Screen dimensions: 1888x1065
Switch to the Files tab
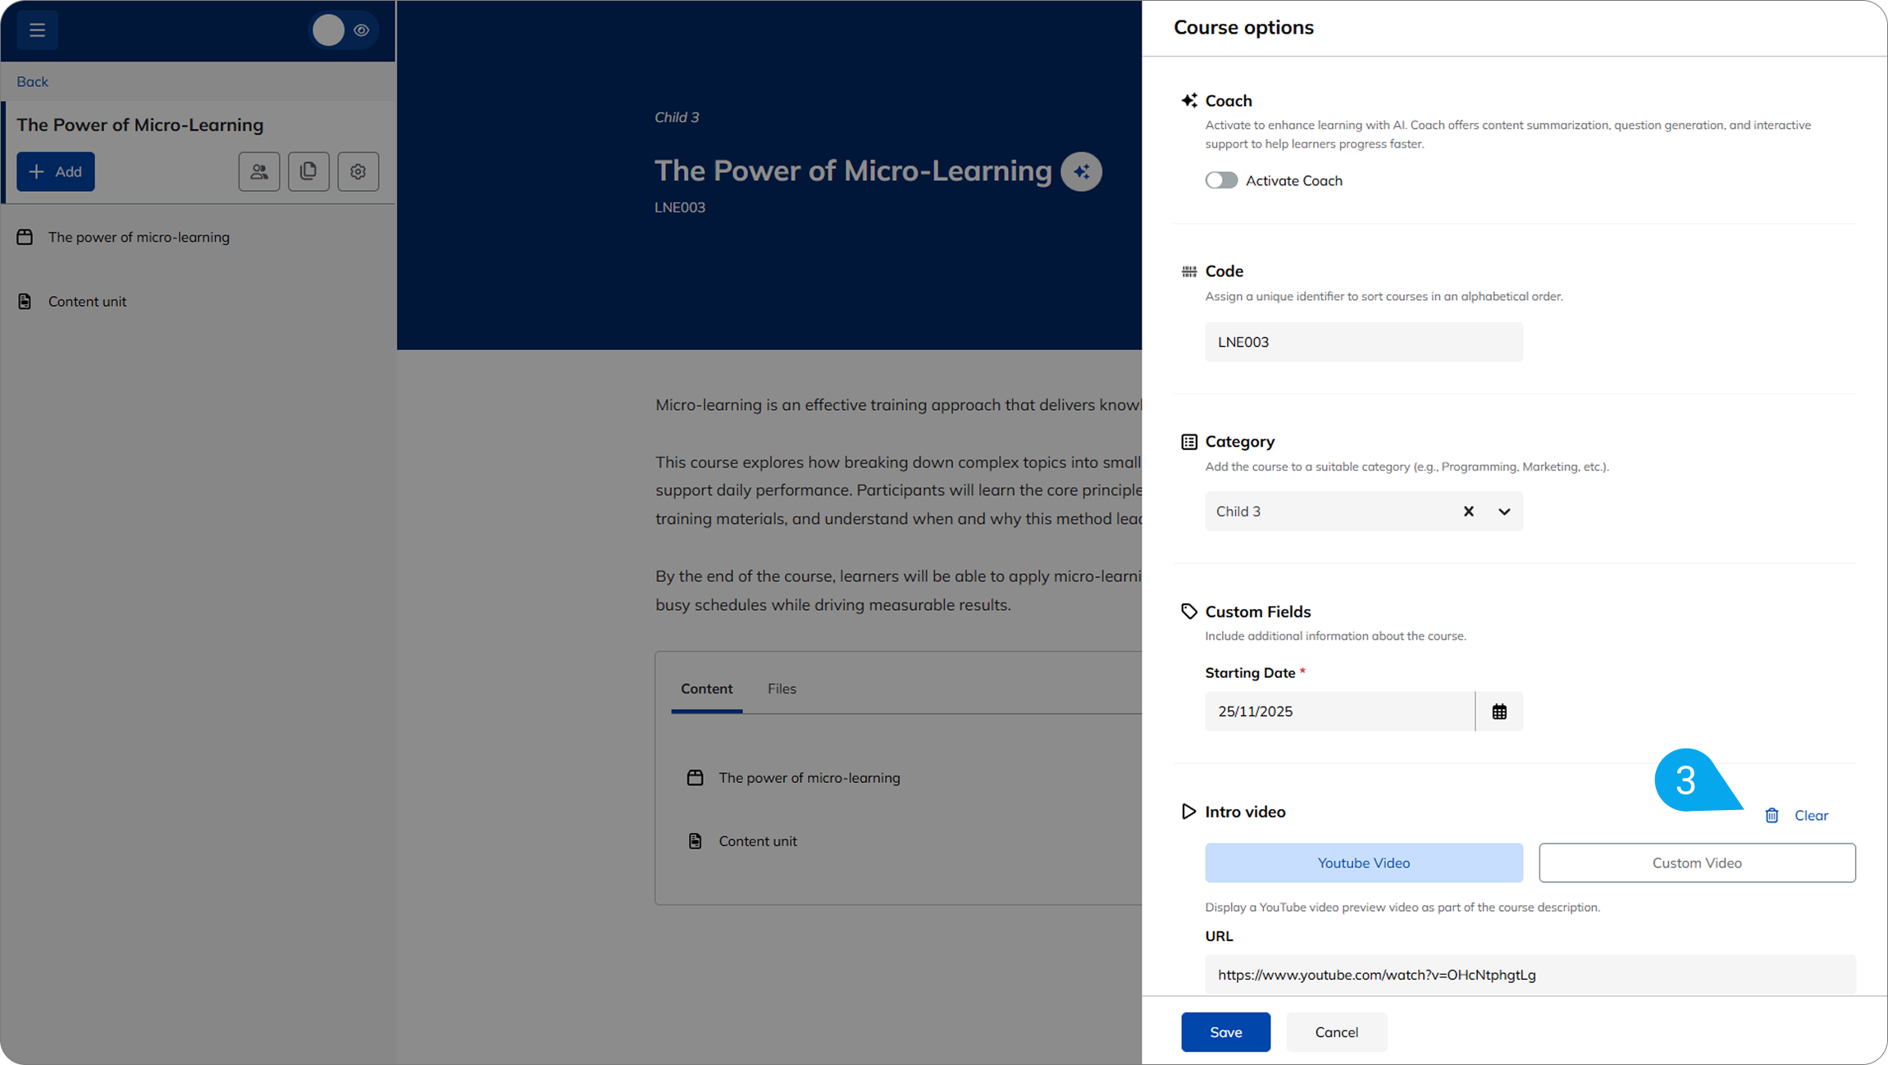click(x=782, y=689)
